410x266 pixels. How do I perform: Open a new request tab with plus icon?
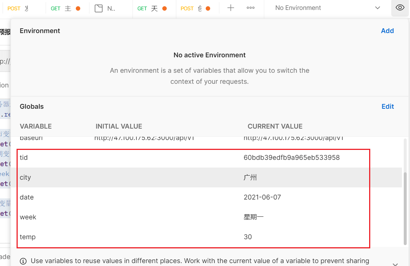pyautogui.click(x=231, y=8)
